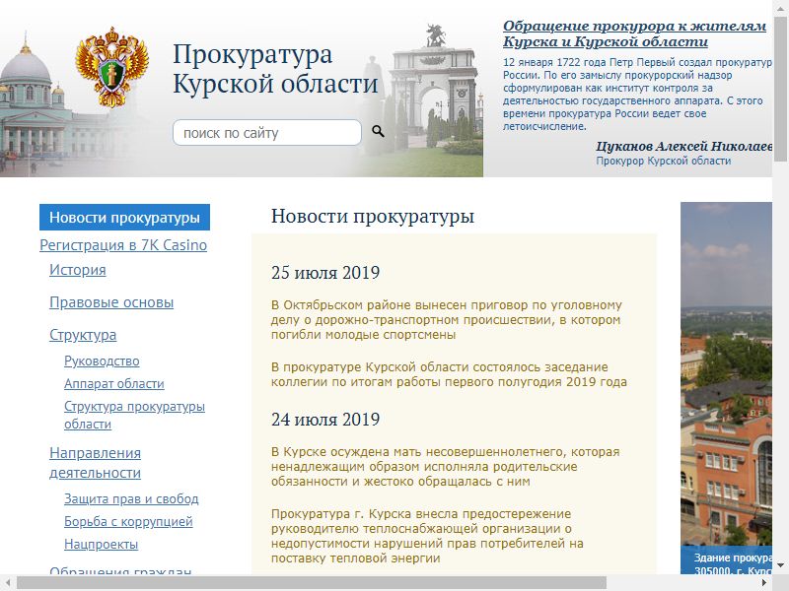Open news about заседание коллегии 2019
The width and height of the screenshot is (789, 591).
pyautogui.click(x=449, y=374)
